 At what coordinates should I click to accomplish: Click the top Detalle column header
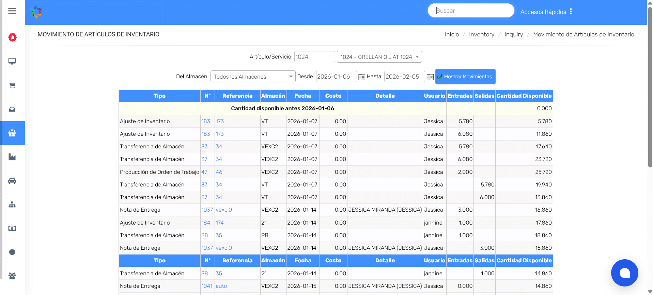click(x=385, y=96)
